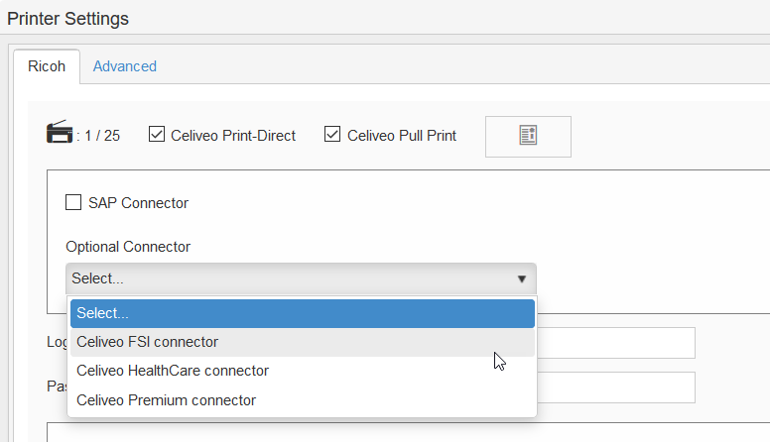Click the Optional Connector label

(128, 247)
